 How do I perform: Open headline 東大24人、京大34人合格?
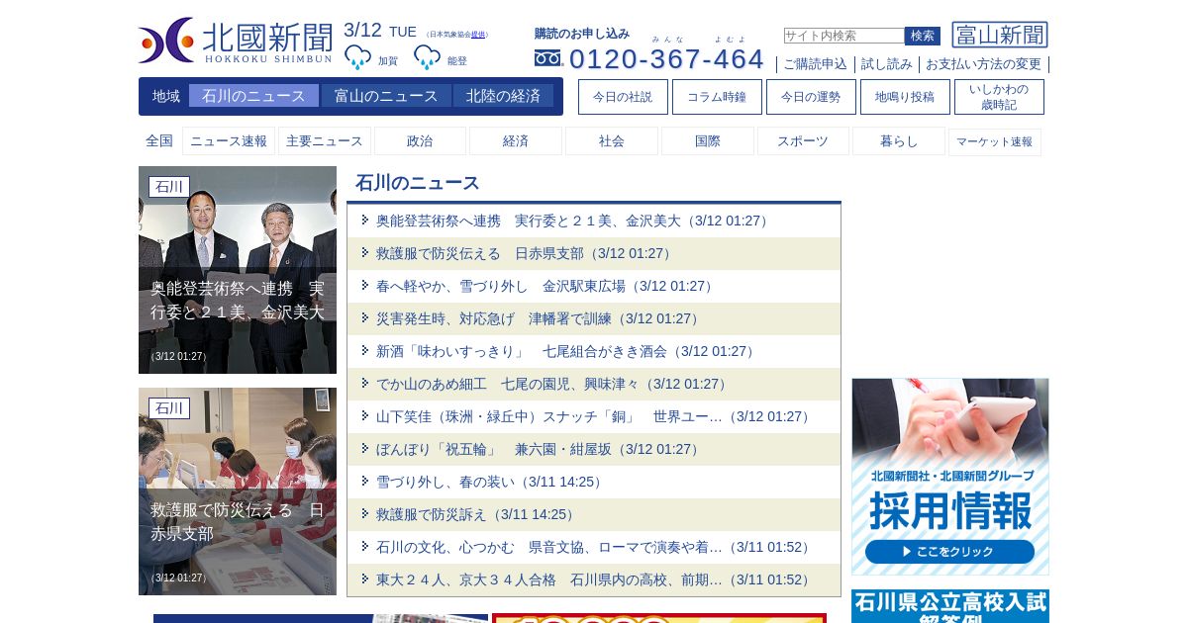click(594, 579)
